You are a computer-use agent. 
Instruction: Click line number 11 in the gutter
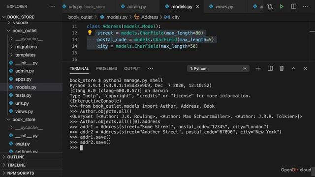click(x=74, y=26)
